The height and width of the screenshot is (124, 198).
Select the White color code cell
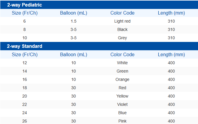point(122,63)
